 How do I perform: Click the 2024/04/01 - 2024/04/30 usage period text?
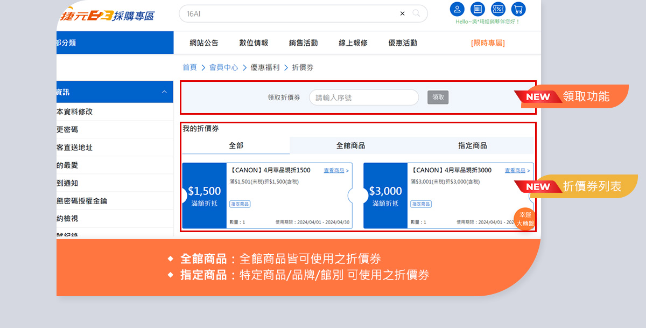coord(324,222)
